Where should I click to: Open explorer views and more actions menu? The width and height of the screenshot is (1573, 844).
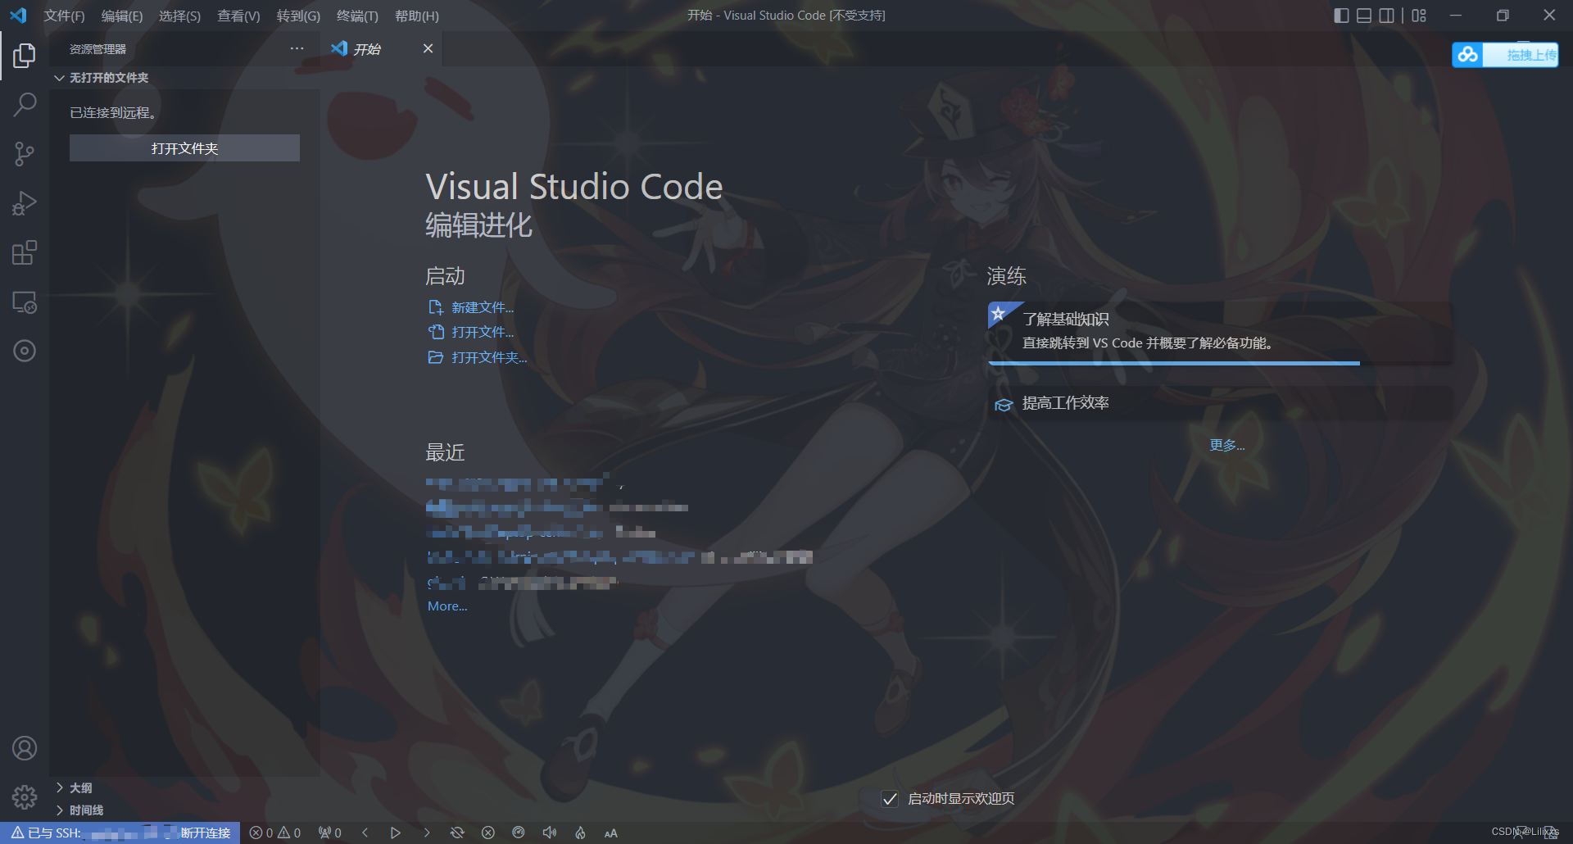[296, 48]
